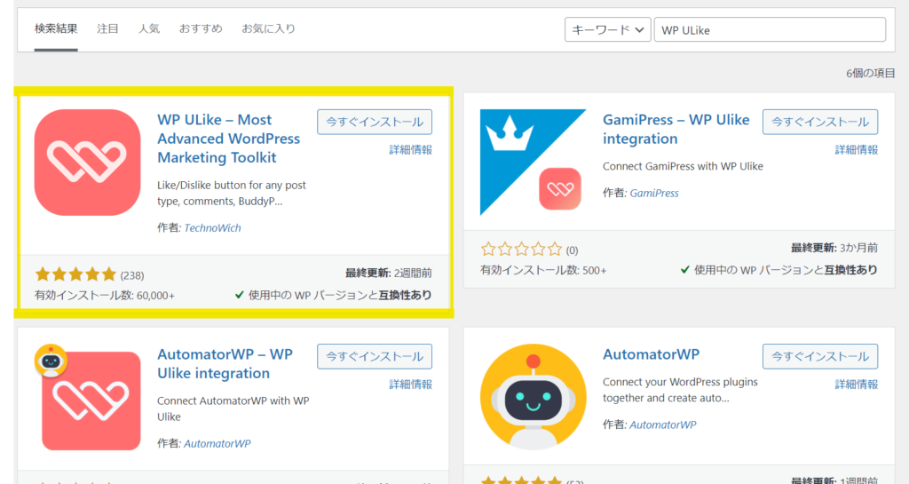Viewport: 909px width, 484px height.
Task: Visit AutomatorWP author link under AutomatorWP plugin
Action: 662,424
